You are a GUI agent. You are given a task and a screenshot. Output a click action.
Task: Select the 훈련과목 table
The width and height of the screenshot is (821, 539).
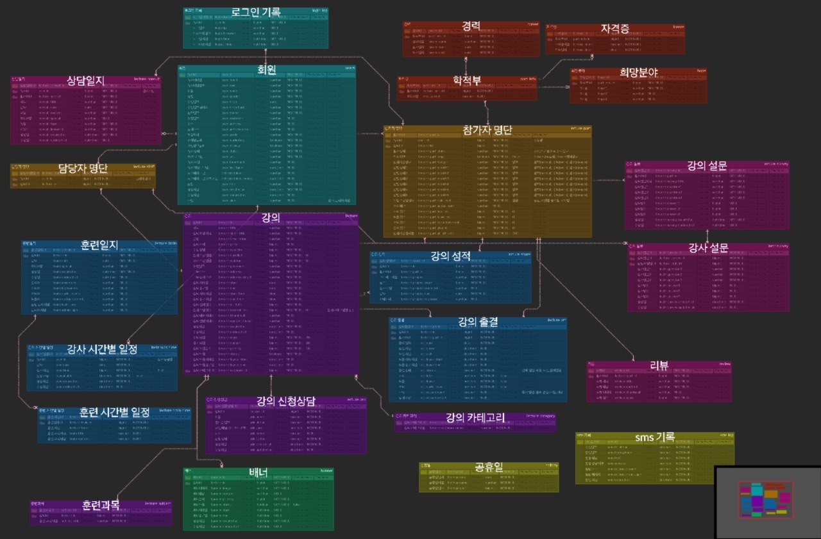101,513
